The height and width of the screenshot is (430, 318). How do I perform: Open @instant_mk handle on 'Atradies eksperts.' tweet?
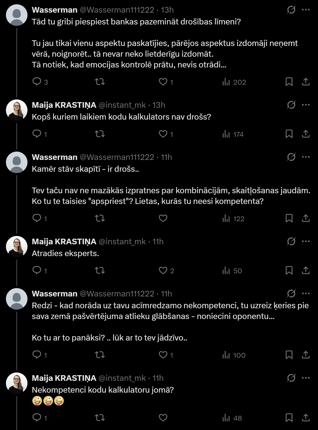coord(122,242)
